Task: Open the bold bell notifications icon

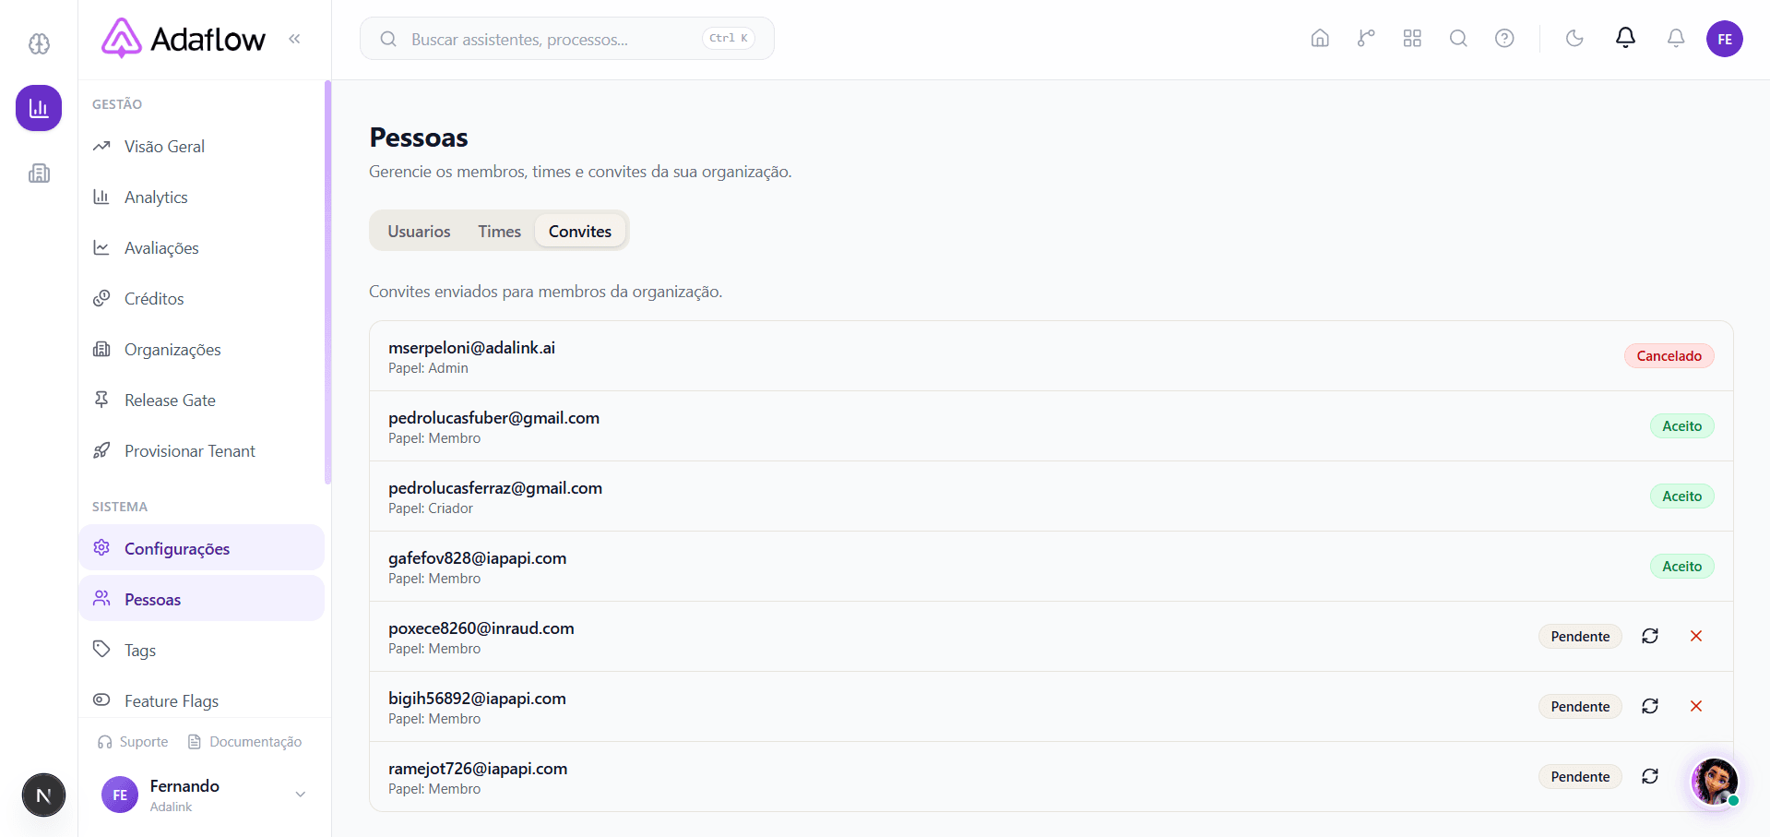Action: (1625, 38)
